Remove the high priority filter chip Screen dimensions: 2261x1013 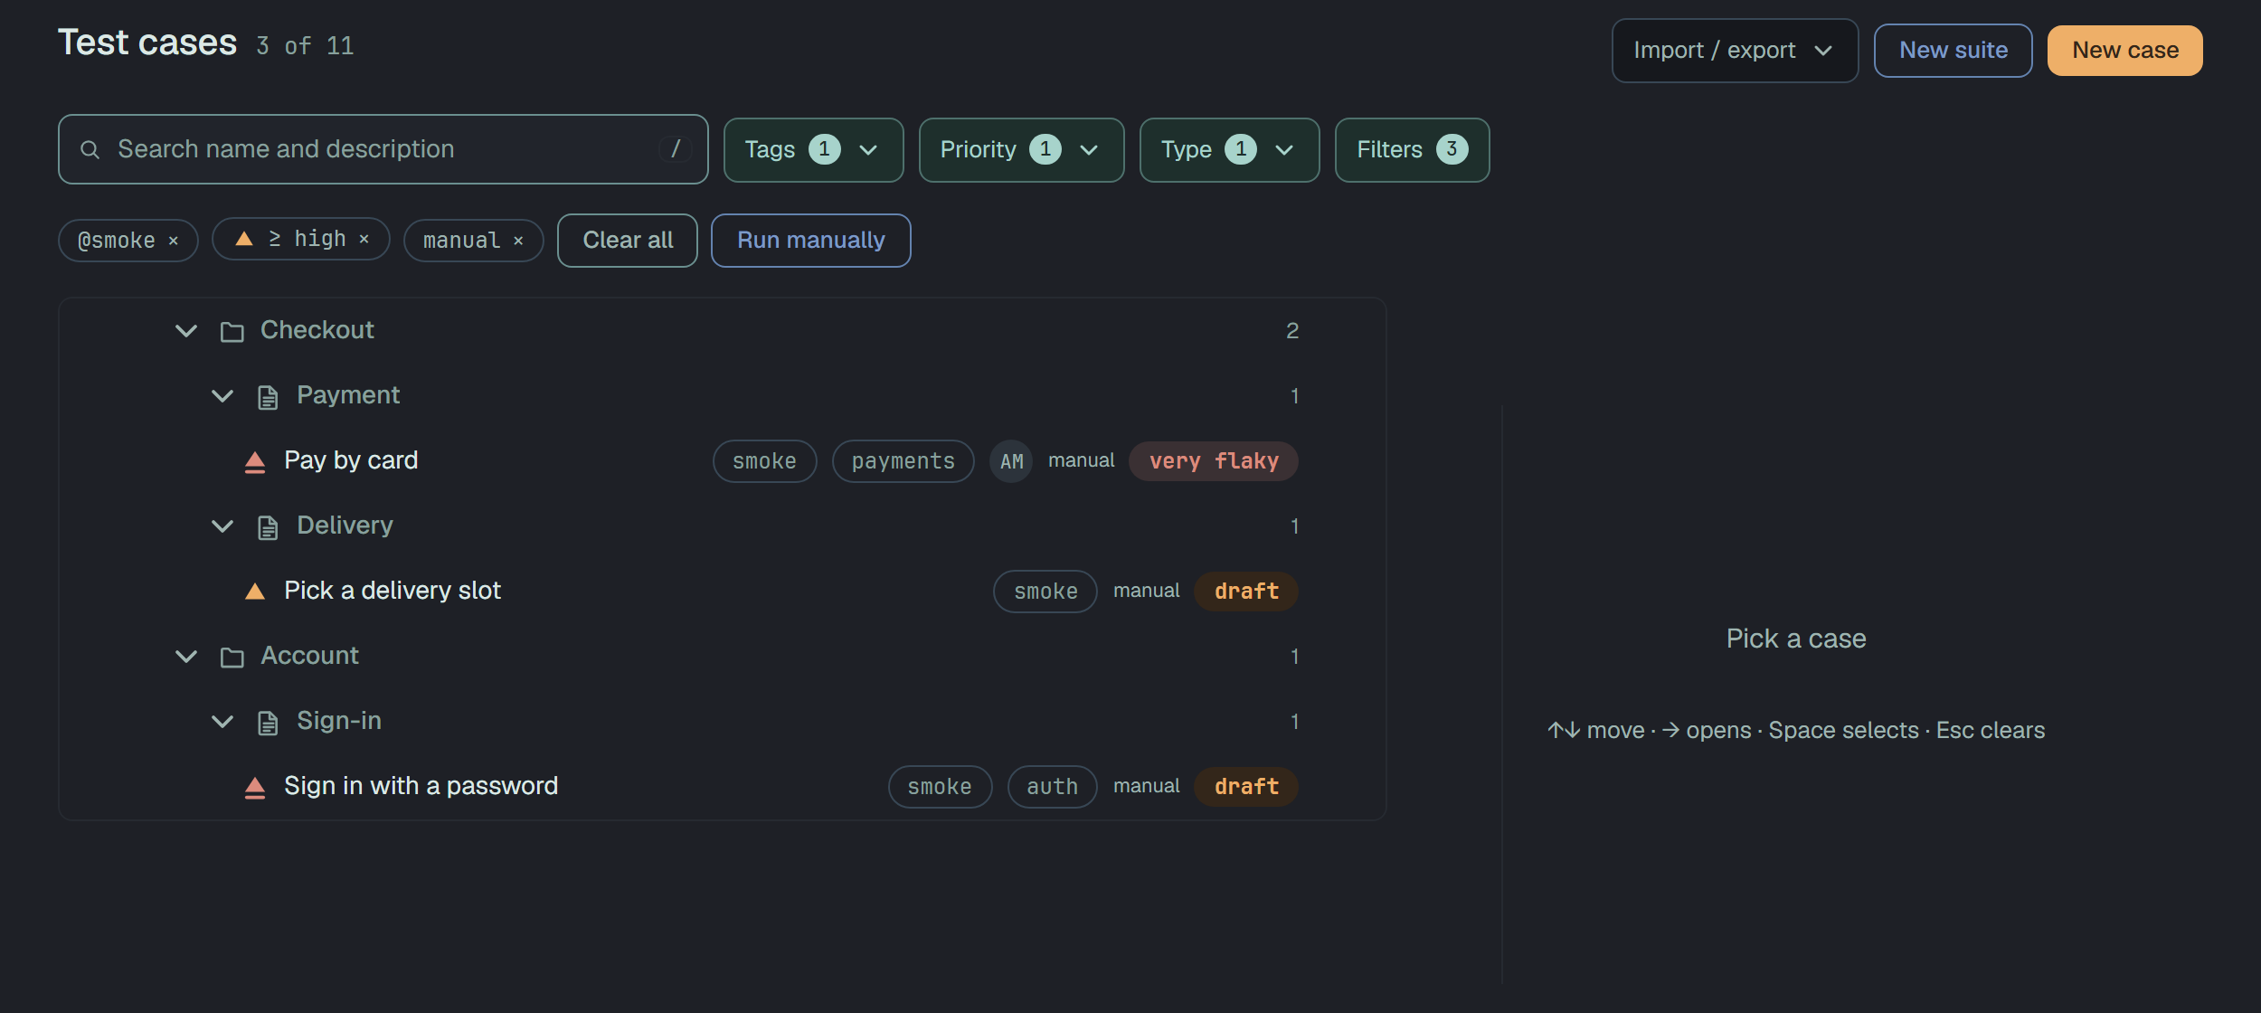(364, 239)
